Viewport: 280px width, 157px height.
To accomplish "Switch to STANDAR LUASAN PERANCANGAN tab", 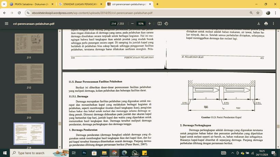I will [x=80, y=4].
